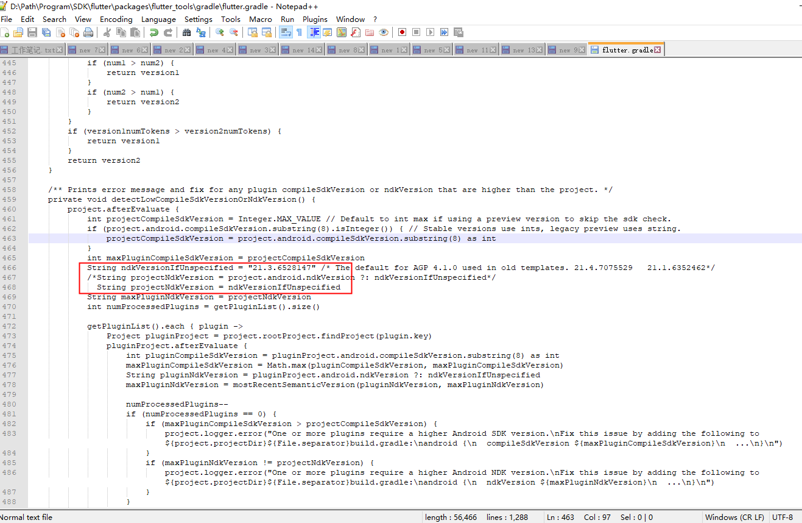This screenshot has height=523, width=802.
Task: Open the Plugins menu
Action: 315,19
